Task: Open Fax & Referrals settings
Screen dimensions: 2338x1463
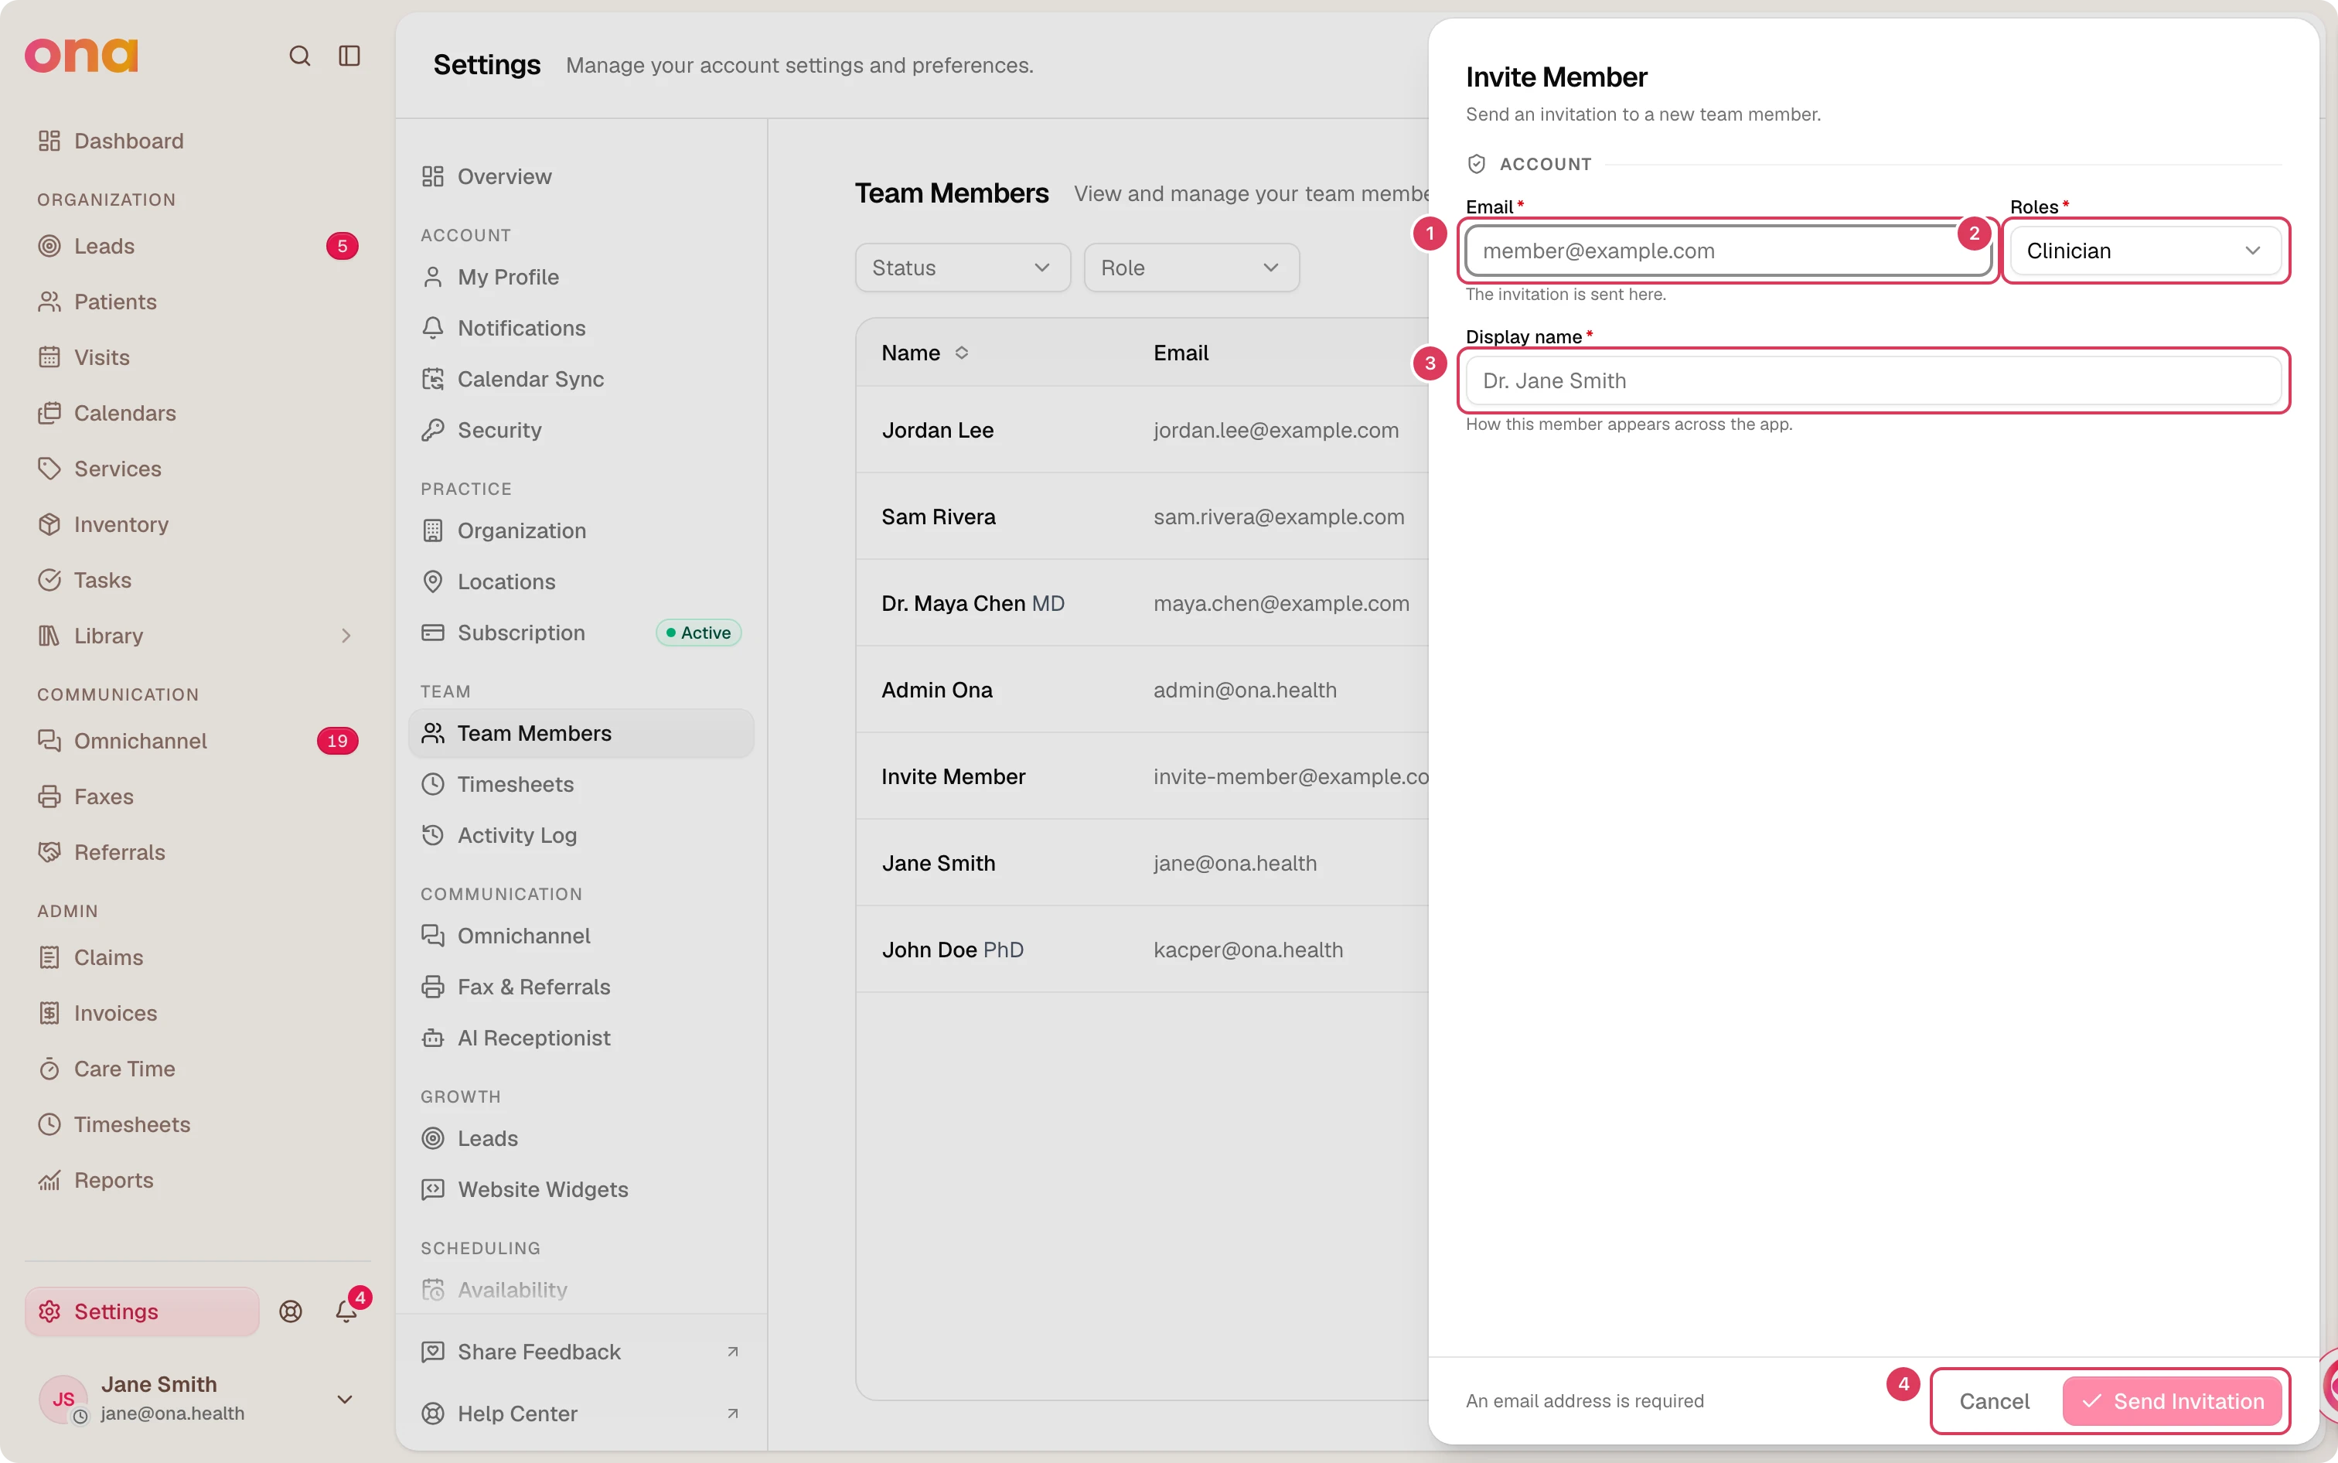Action: pyautogui.click(x=581, y=987)
